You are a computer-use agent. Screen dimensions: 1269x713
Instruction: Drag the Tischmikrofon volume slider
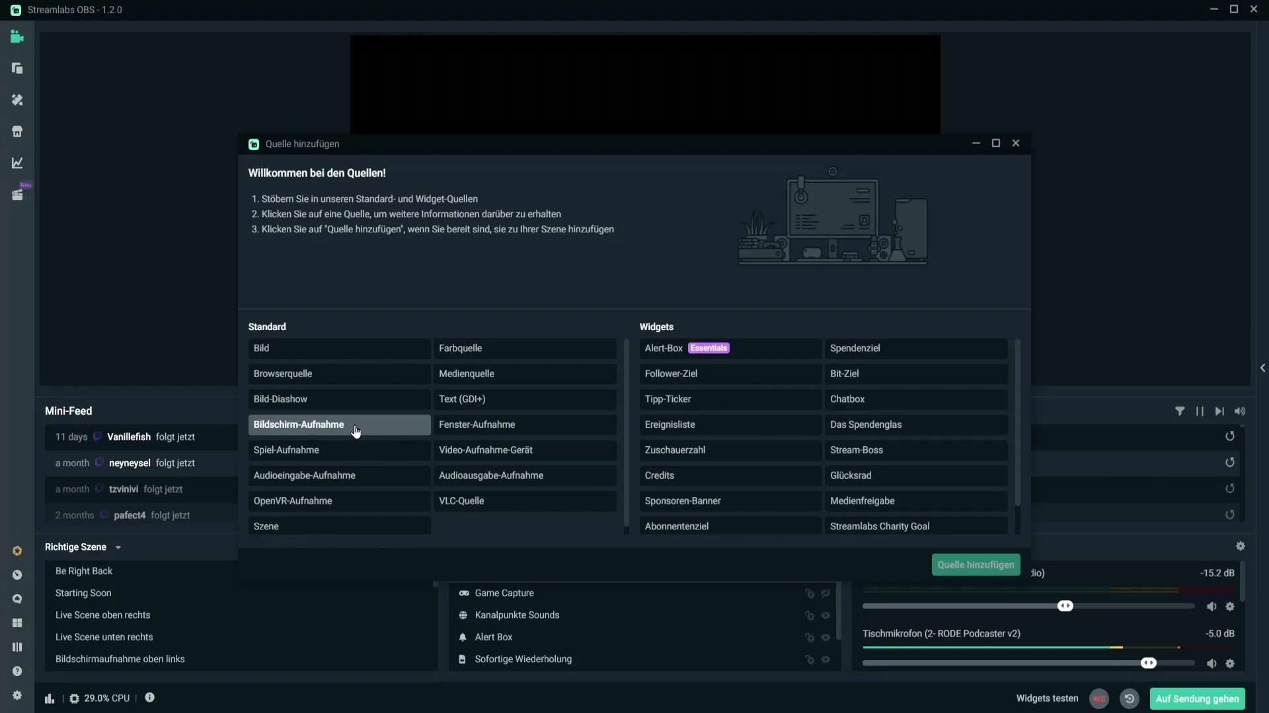point(1149,663)
